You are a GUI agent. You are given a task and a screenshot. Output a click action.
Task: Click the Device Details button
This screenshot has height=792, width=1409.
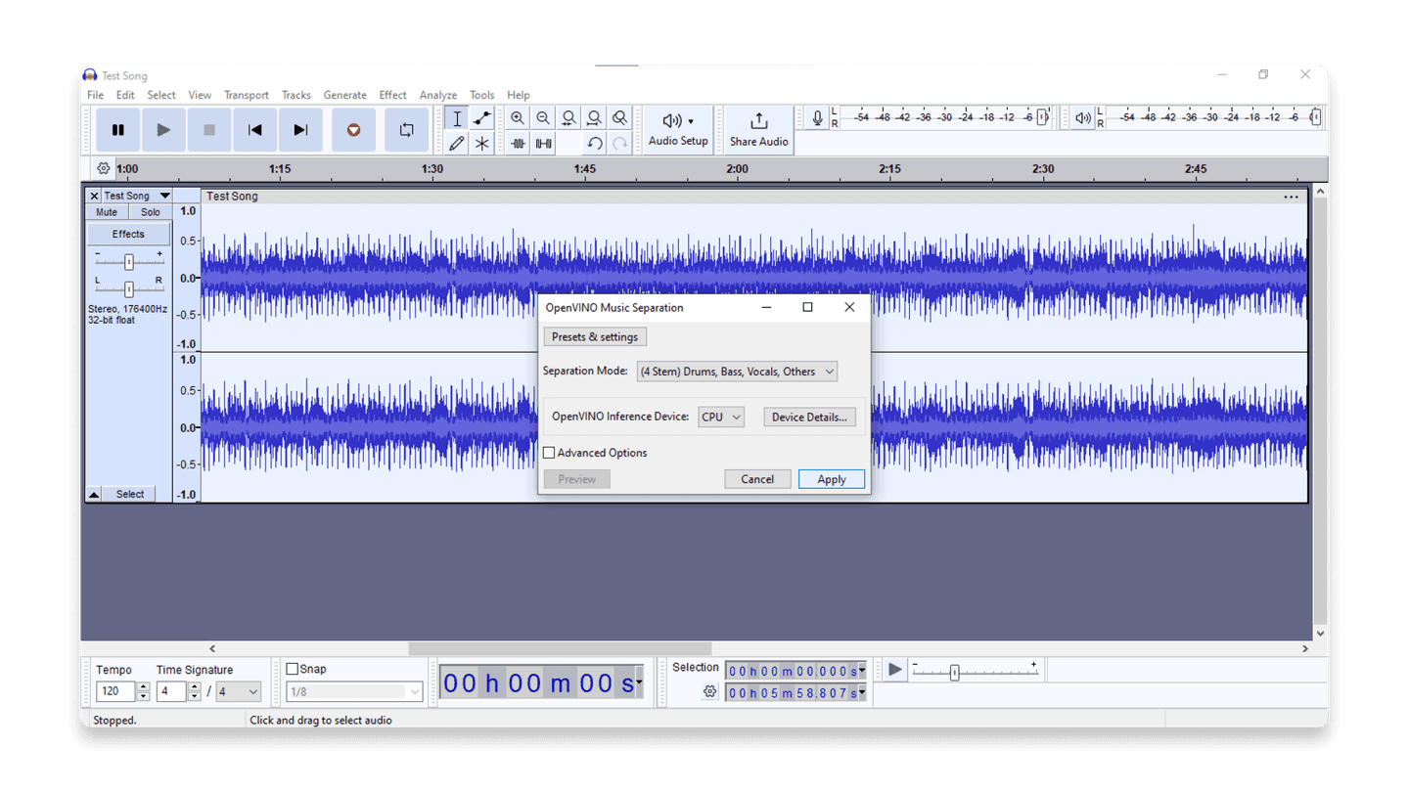click(x=809, y=417)
